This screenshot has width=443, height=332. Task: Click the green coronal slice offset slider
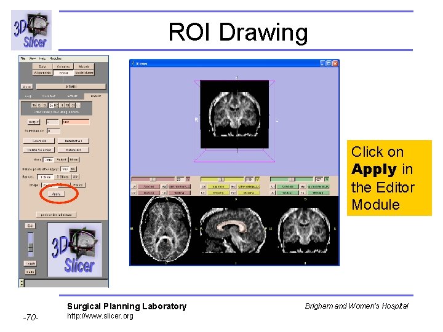(x=291, y=180)
